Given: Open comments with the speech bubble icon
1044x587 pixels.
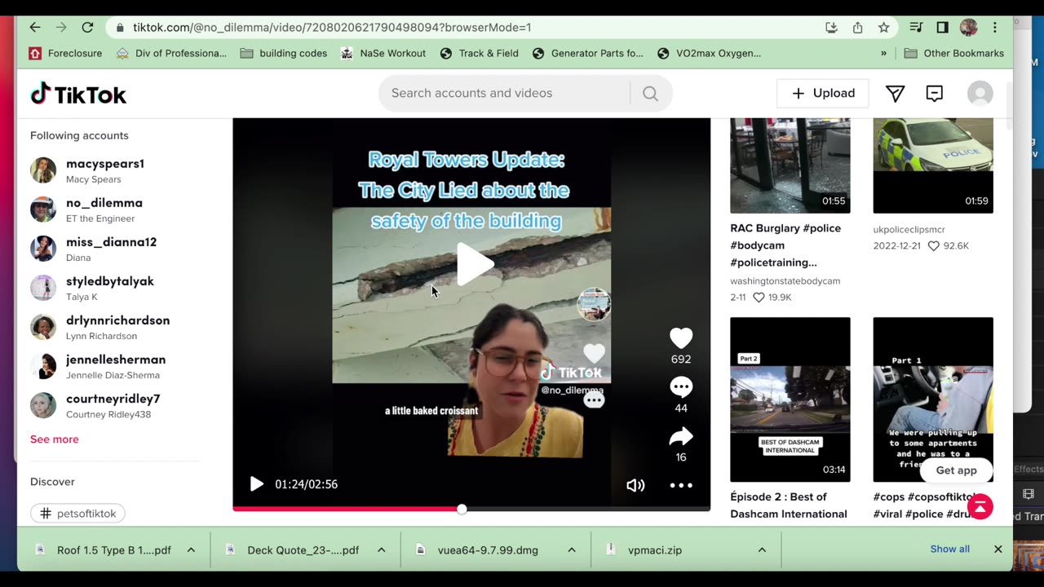Looking at the screenshot, I should pos(681,387).
